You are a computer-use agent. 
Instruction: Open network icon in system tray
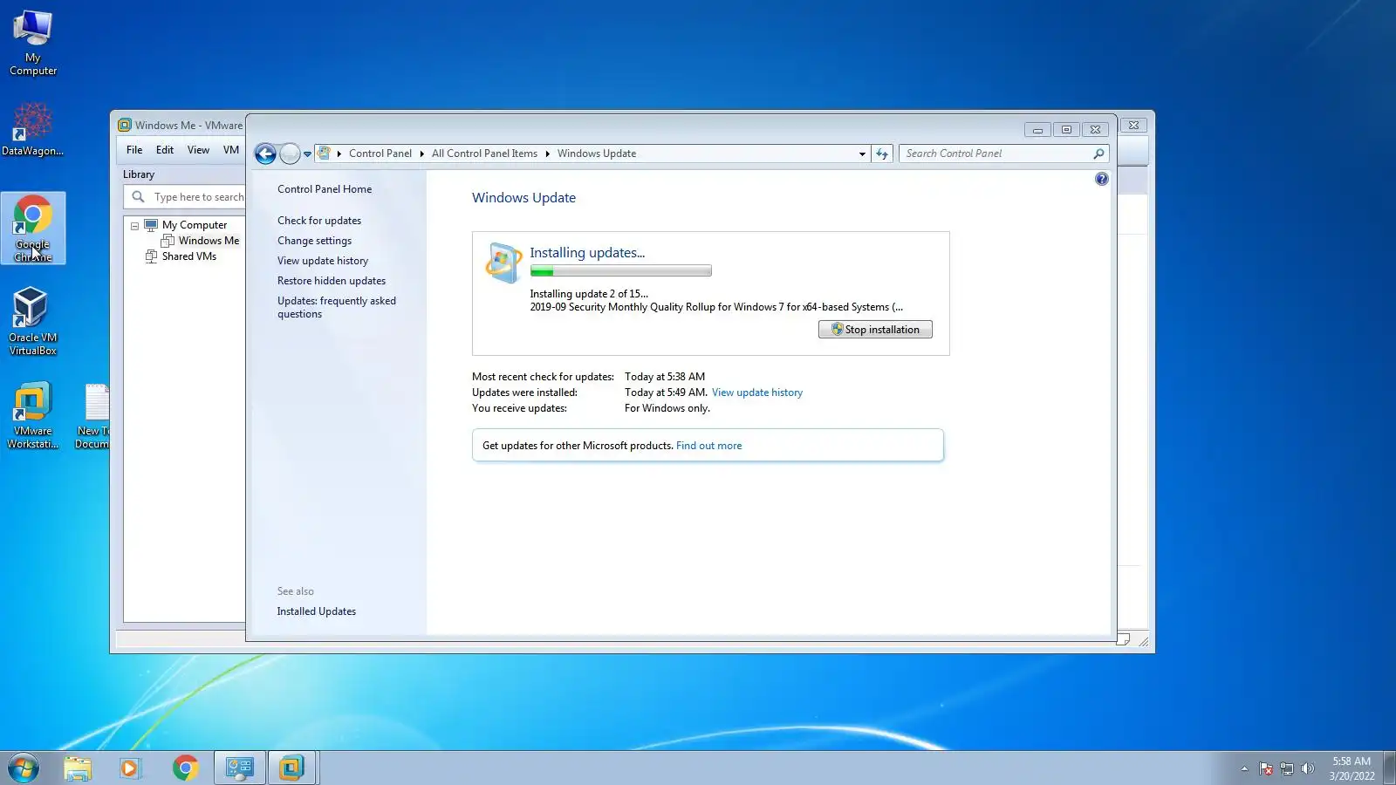point(1287,768)
